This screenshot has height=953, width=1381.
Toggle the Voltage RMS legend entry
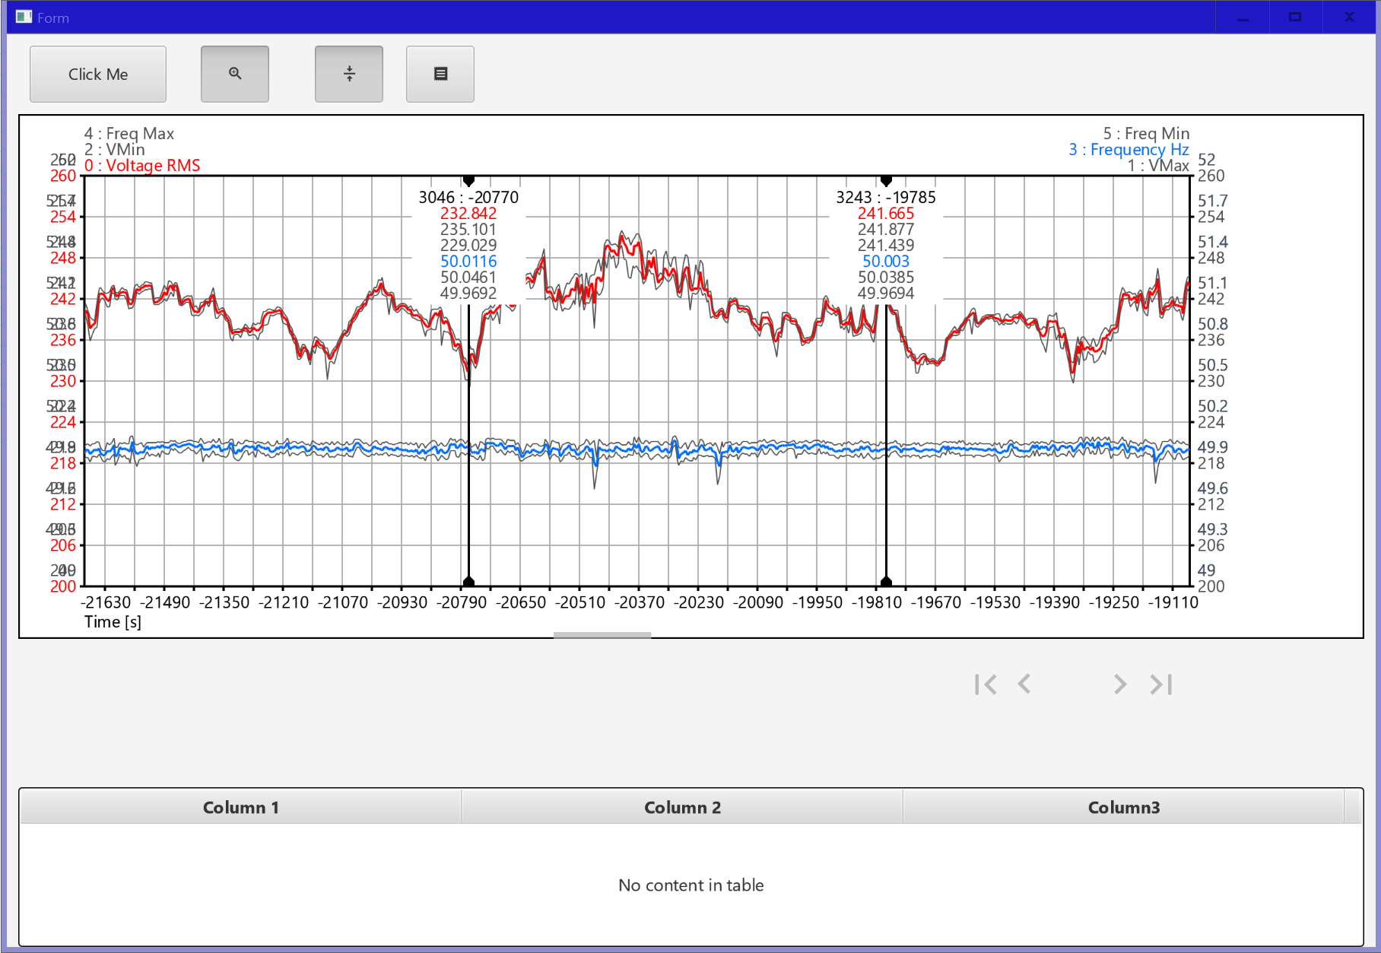(x=143, y=165)
